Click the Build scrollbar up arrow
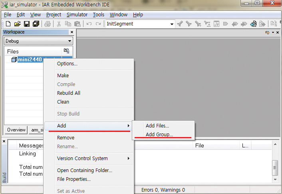This screenshot has width=282, height=194. tap(275, 144)
